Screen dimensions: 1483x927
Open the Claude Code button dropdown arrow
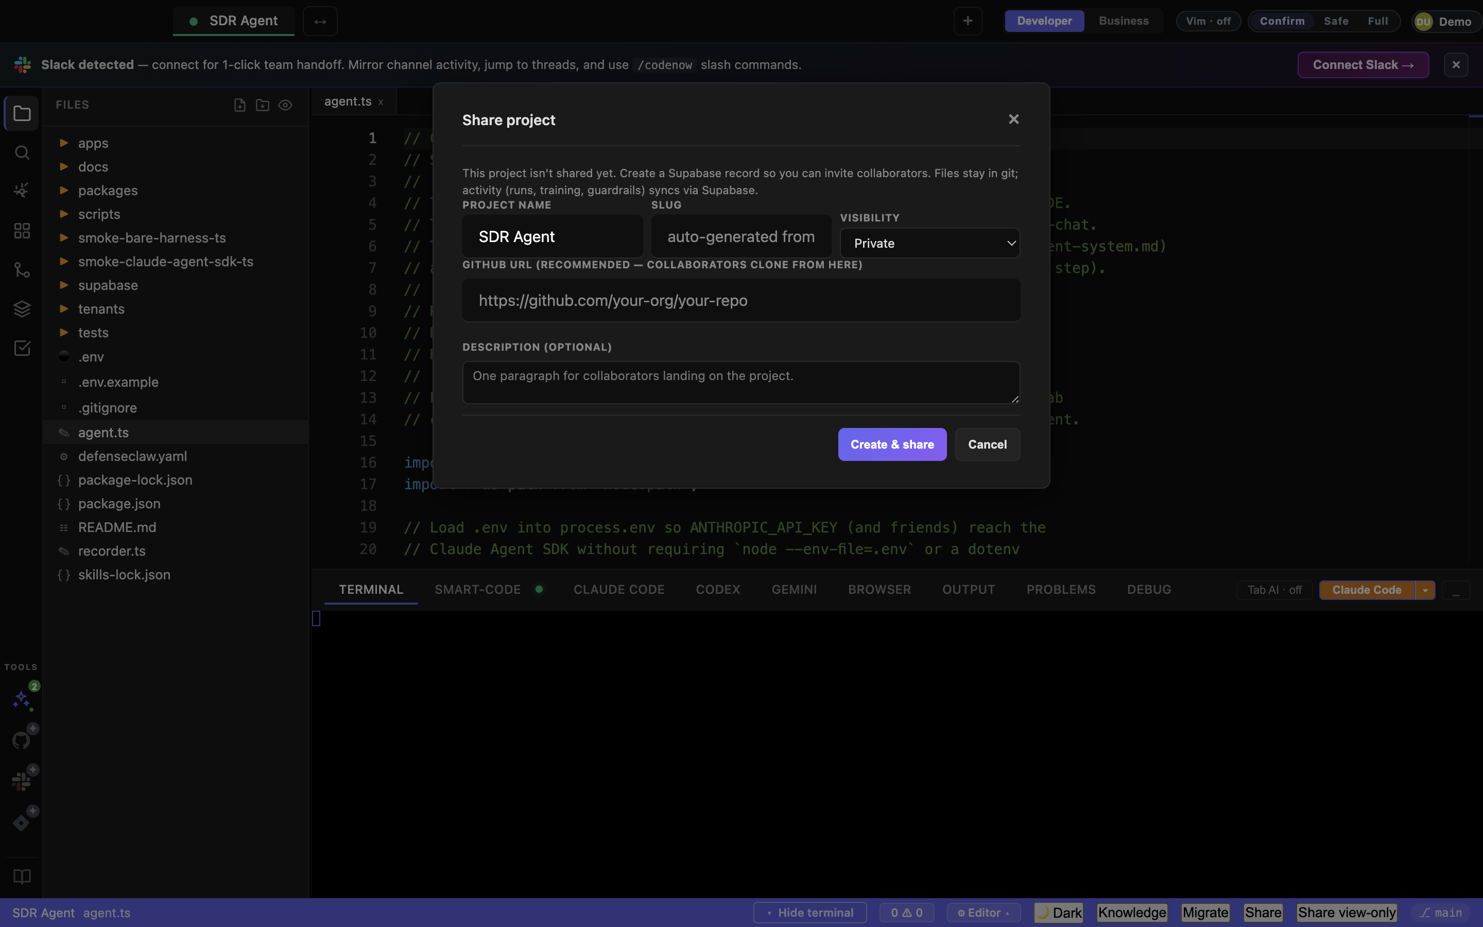(1425, 590)
